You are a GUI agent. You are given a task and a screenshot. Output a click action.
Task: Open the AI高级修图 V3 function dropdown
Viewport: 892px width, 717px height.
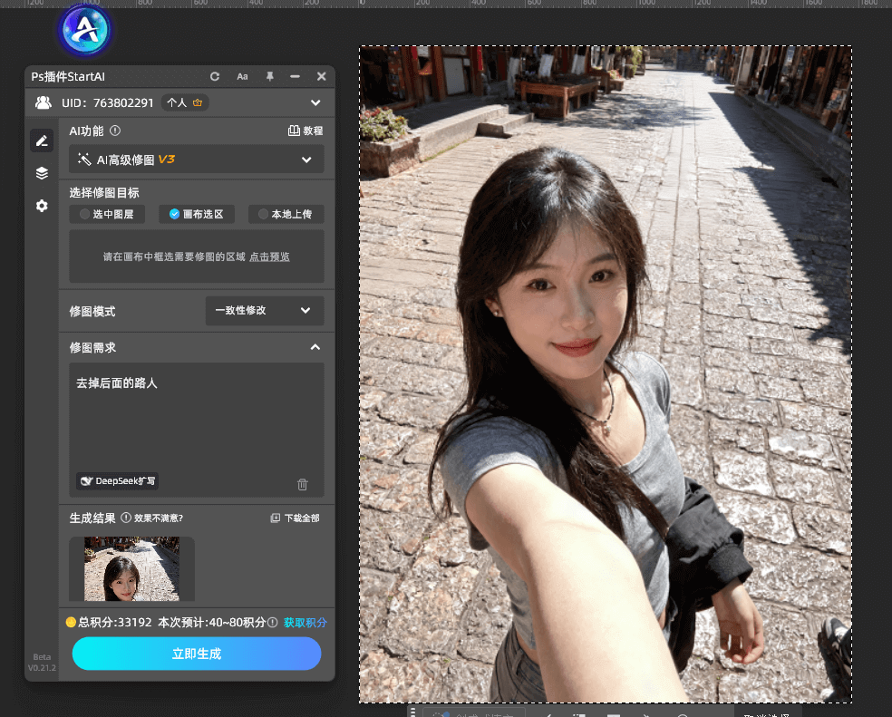click(197, 160)
